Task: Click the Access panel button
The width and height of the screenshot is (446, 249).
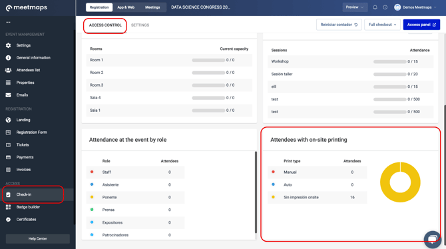Action: tap(421, 25)
